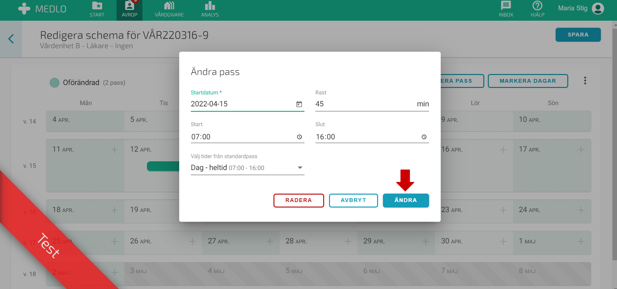Add a pass on 28 APR. with plus

pos(348,241)
